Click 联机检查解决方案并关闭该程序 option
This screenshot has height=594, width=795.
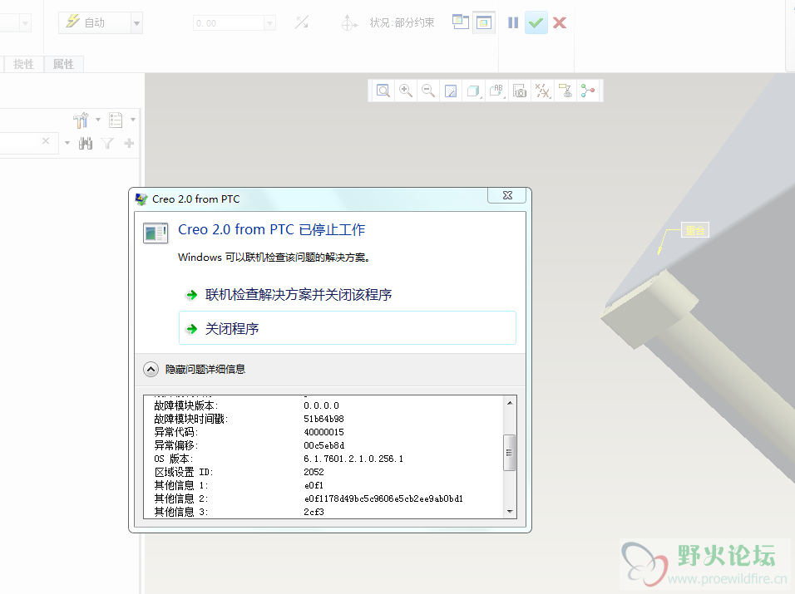click(348, 295)
